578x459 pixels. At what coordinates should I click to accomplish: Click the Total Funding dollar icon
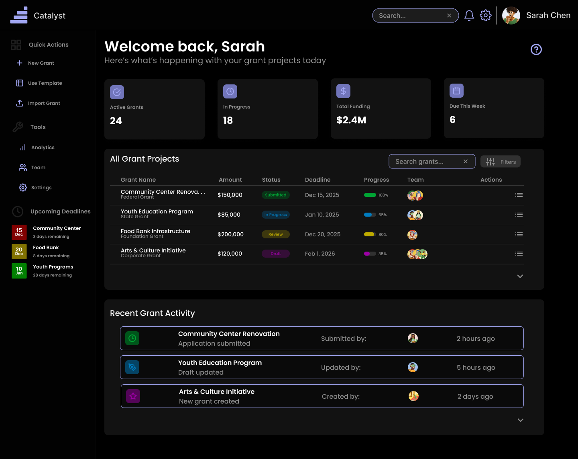pos(343,91)
